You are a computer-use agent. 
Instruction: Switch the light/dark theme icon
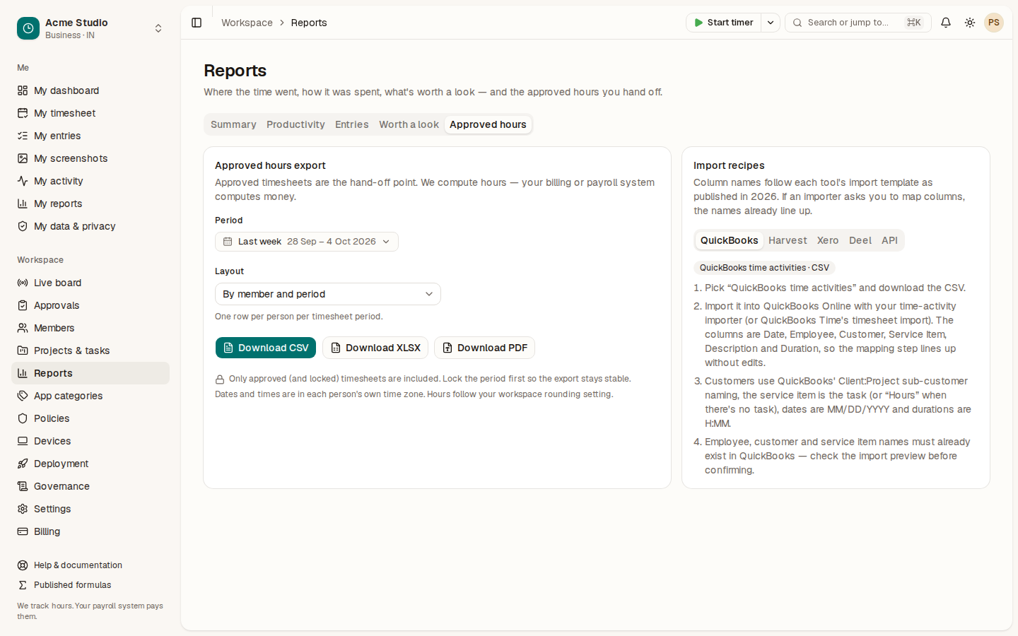[x=970, y=23]
